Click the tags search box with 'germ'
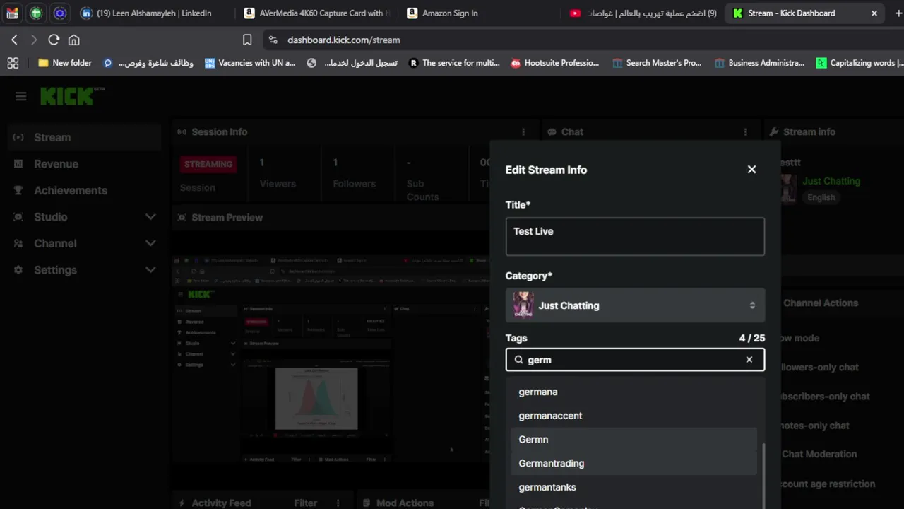Viewport: 904px width, 509px height. tap(635, 360)
